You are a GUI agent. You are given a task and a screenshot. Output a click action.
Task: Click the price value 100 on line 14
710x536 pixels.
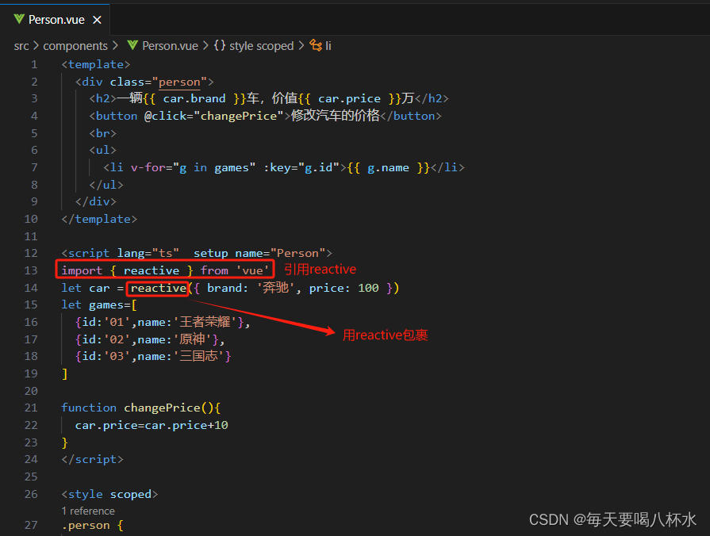(x=368, y=289)
